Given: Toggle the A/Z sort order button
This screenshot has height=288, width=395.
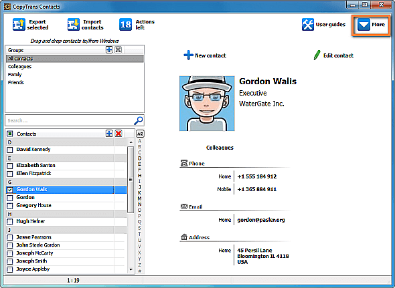Looking at the screenshot, I should click(x=140, y=134).
